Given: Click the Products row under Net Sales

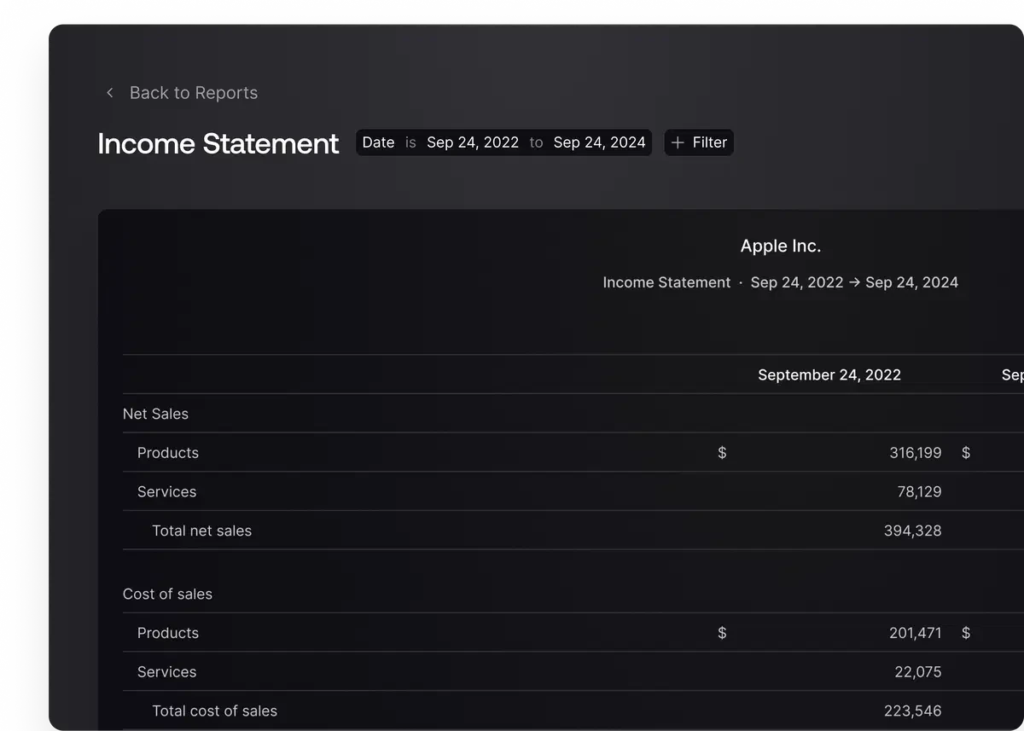Looking at the screenshot, I should [x=168, y=453].
